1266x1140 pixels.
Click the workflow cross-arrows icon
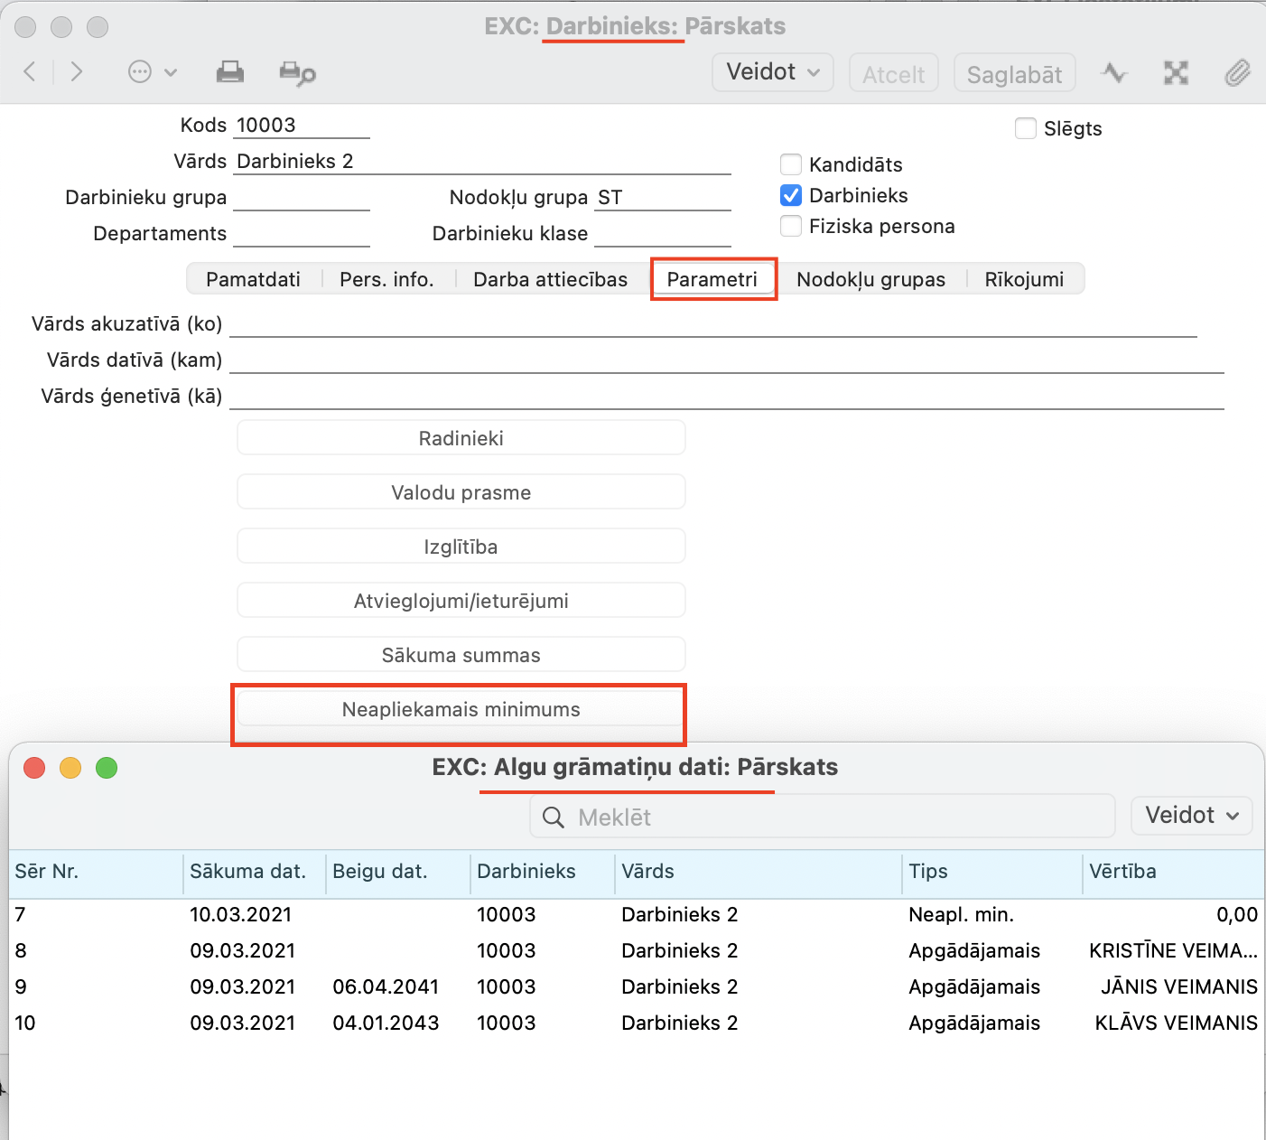coord(1176,73)
